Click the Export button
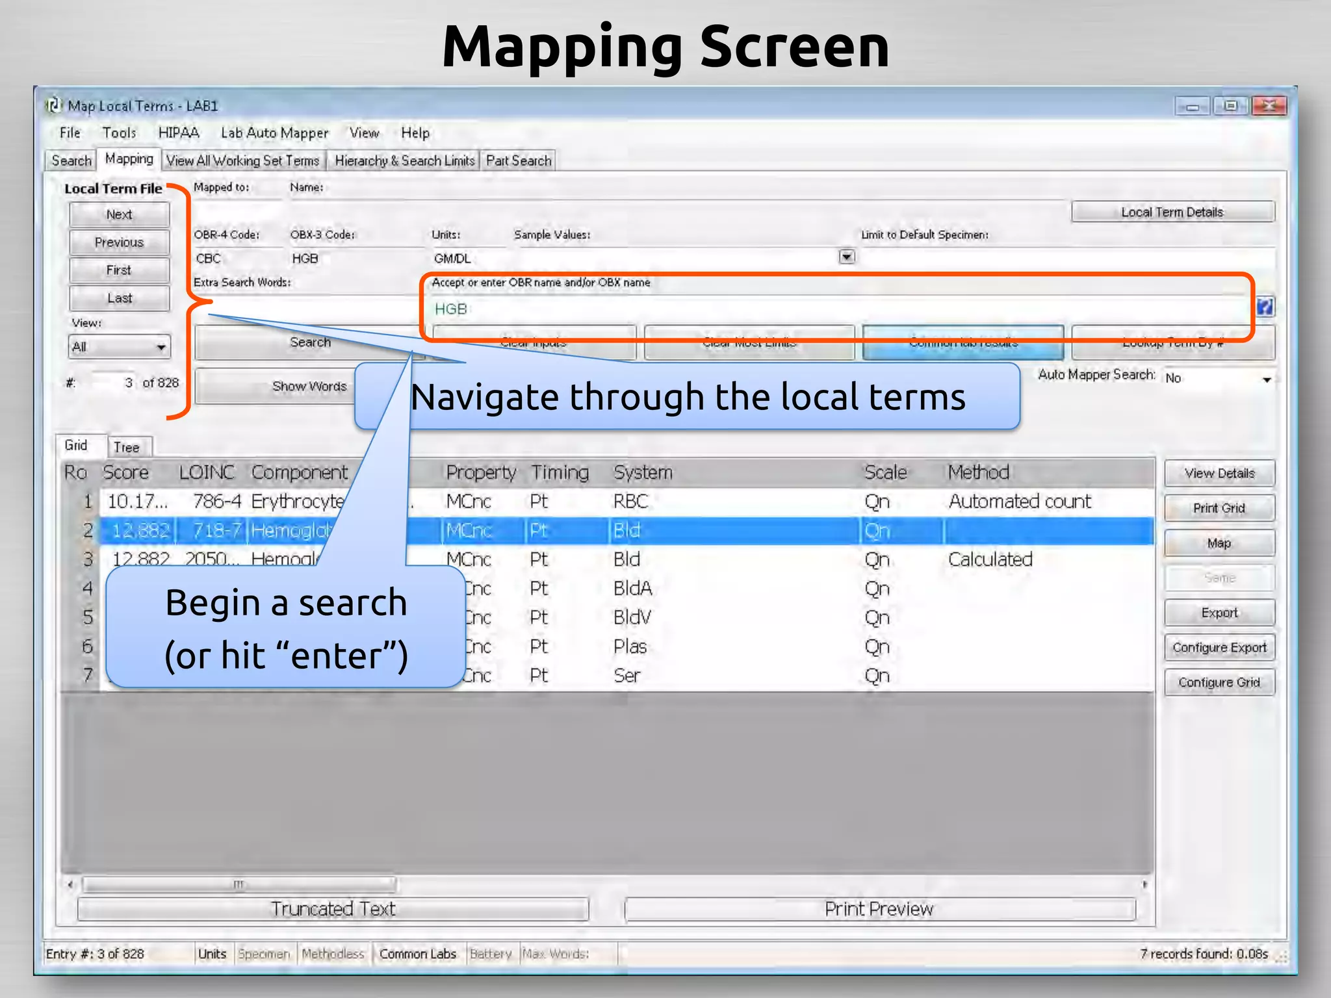The height and width of the screenshot is (998, 1331). click(1219, 613)
